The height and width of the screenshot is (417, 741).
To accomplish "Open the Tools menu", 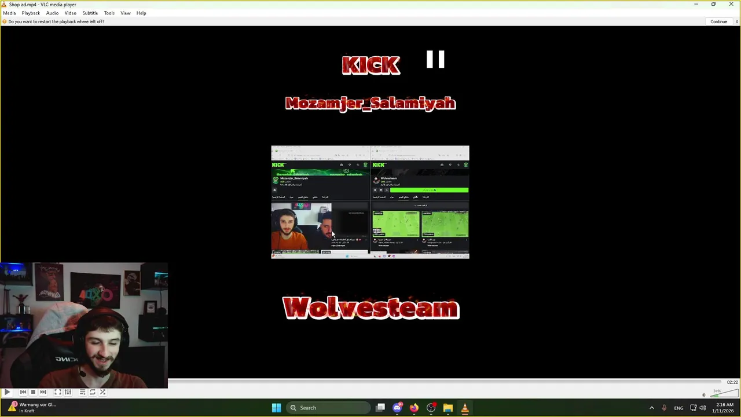I will pos(109,13).
